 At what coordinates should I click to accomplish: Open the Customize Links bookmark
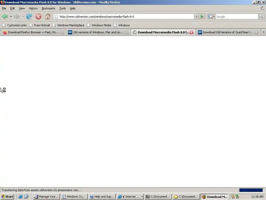15,25
